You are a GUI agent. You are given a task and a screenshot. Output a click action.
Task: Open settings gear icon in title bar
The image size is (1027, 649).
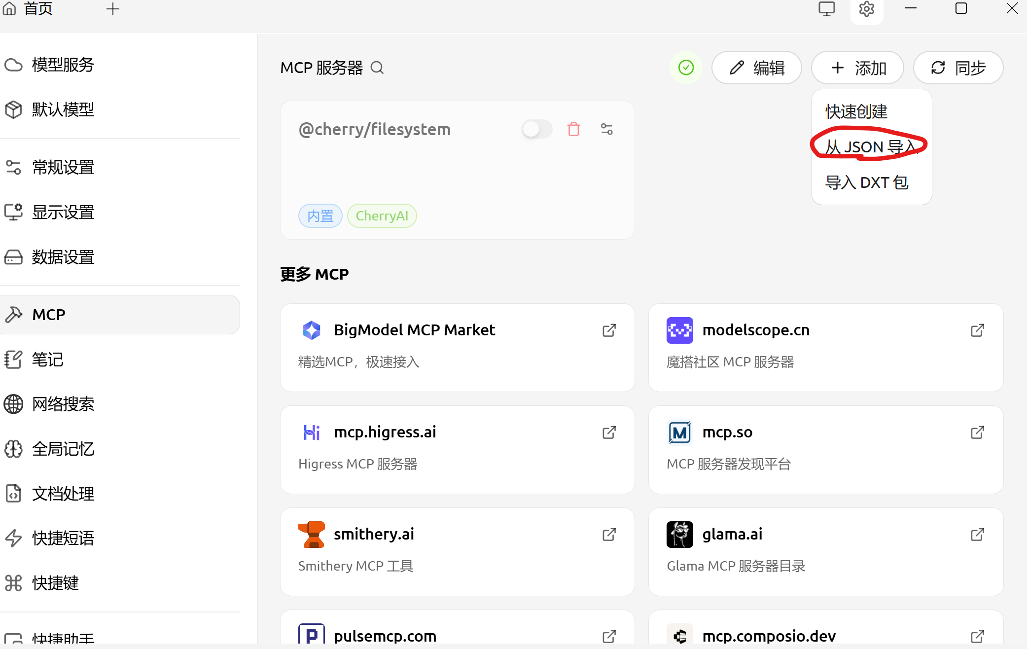pos(866,9)
